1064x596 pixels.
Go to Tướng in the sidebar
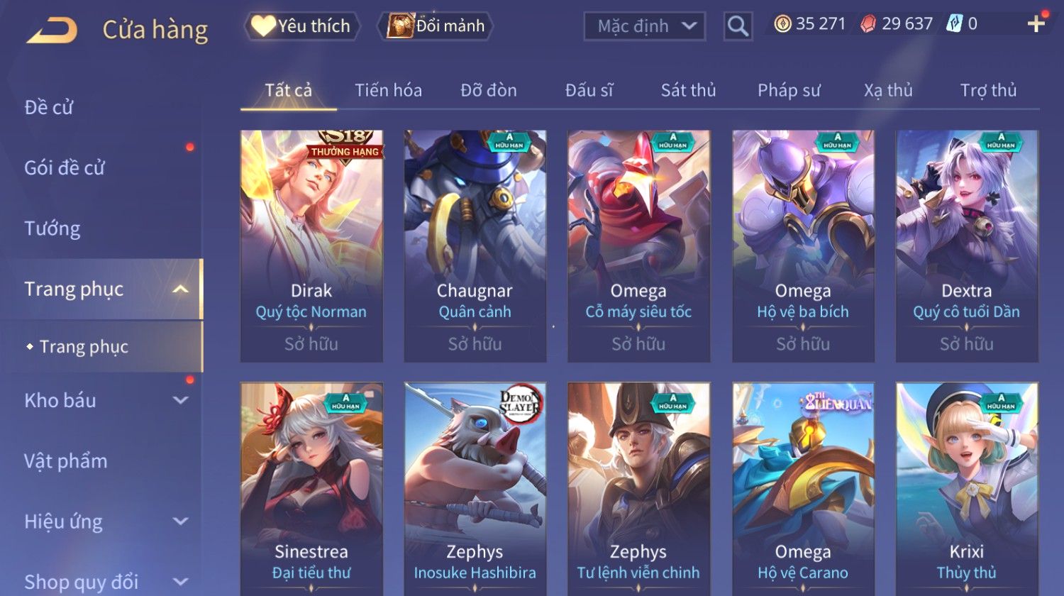pyautogui.click(x=52, y=228)
